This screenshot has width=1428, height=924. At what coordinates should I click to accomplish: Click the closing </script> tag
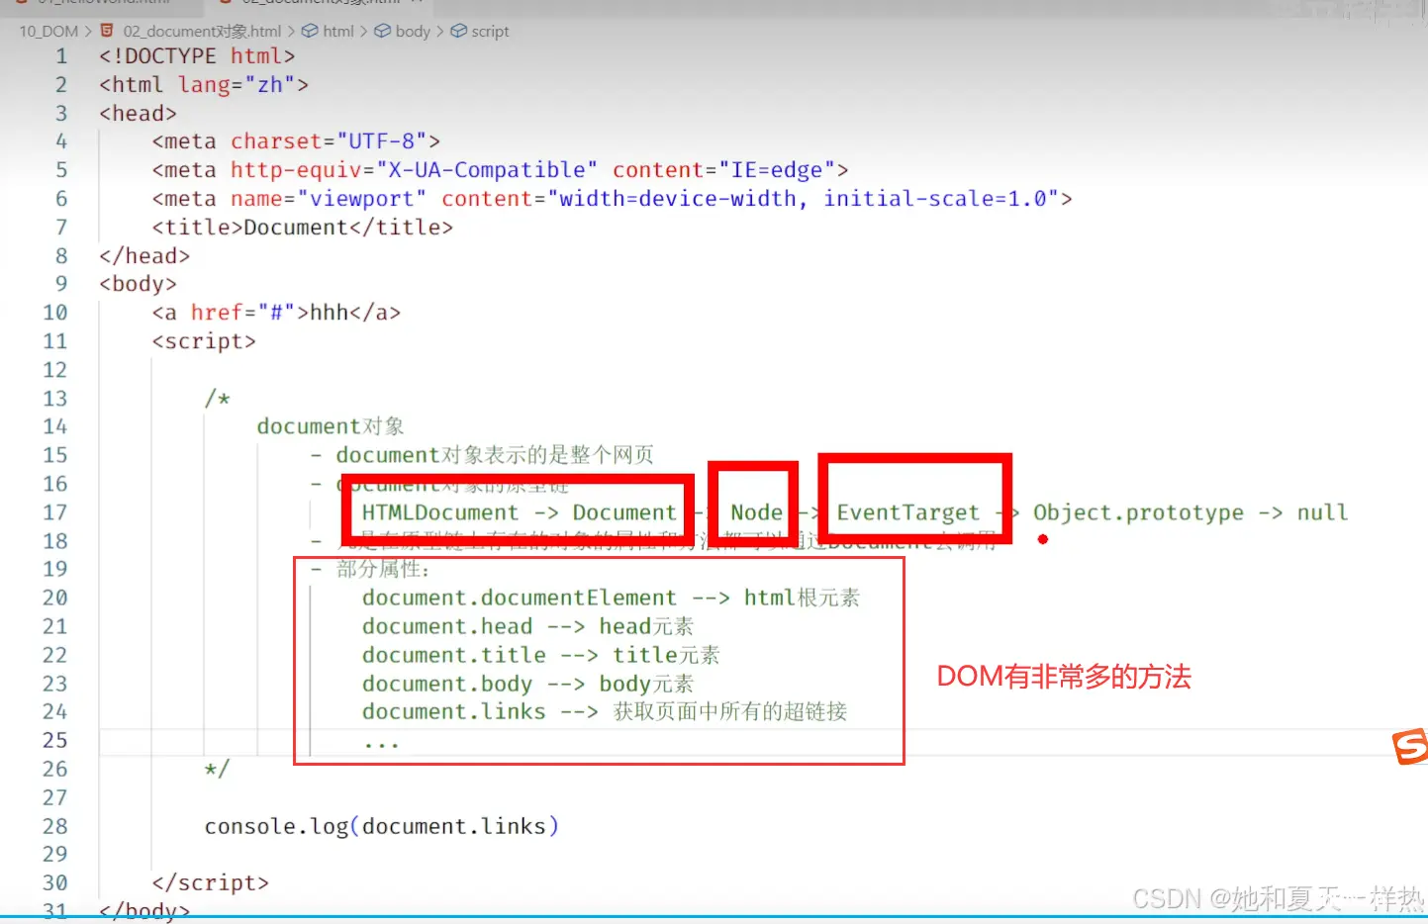pyautogui.click(x=210, y=882)
